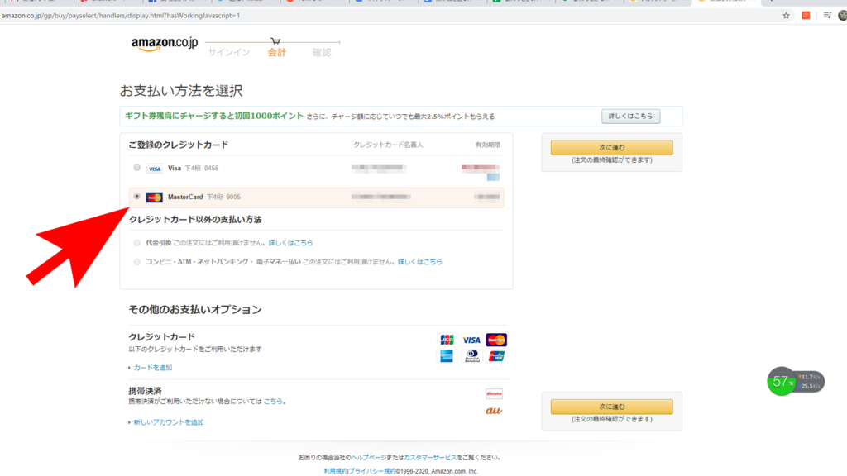847x476 pixels.
Task: Click the Visa card logo in registered cards
Action: click(155, 169)
